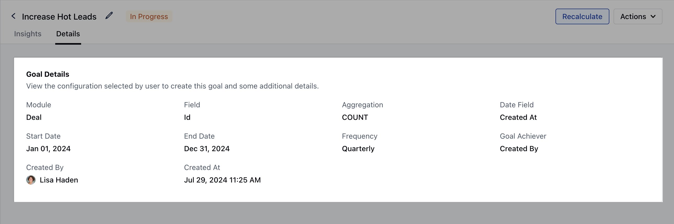The image size is (674, 224).
Task: Click the In Progress status badge
Action: 149,16
